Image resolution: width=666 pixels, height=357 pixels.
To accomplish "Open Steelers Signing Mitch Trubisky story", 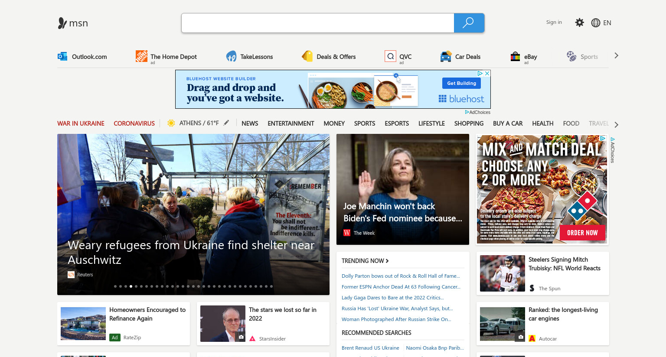I will [565, 264].
